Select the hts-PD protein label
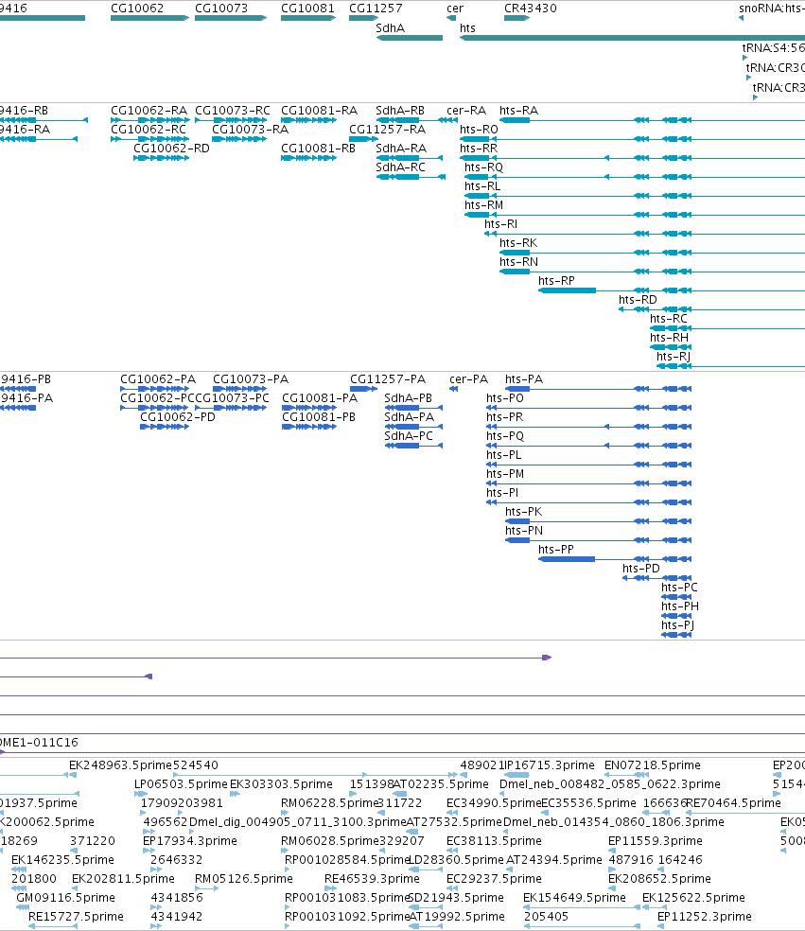 coord(641,569)
